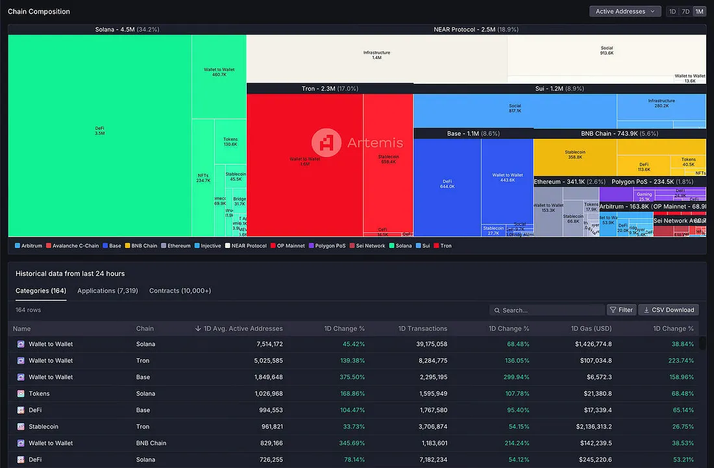Click the 375.50% change cell

(x=352, y=377)
